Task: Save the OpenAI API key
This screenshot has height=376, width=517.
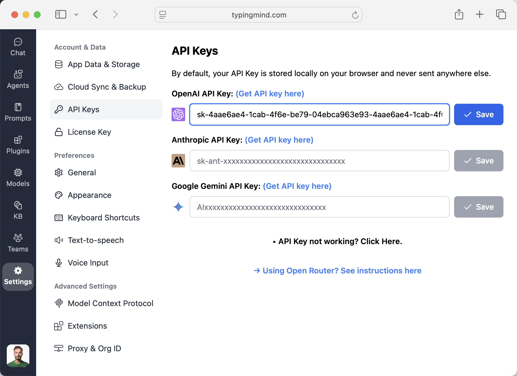Action: 479,114
